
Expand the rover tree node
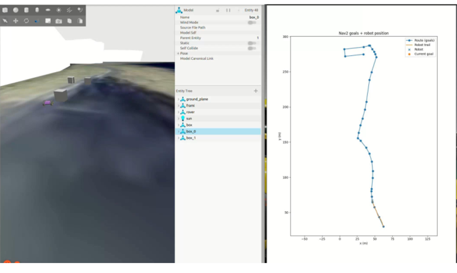click(178, 112)
